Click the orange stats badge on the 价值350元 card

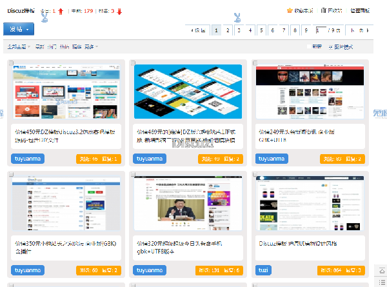pos(99,271)
